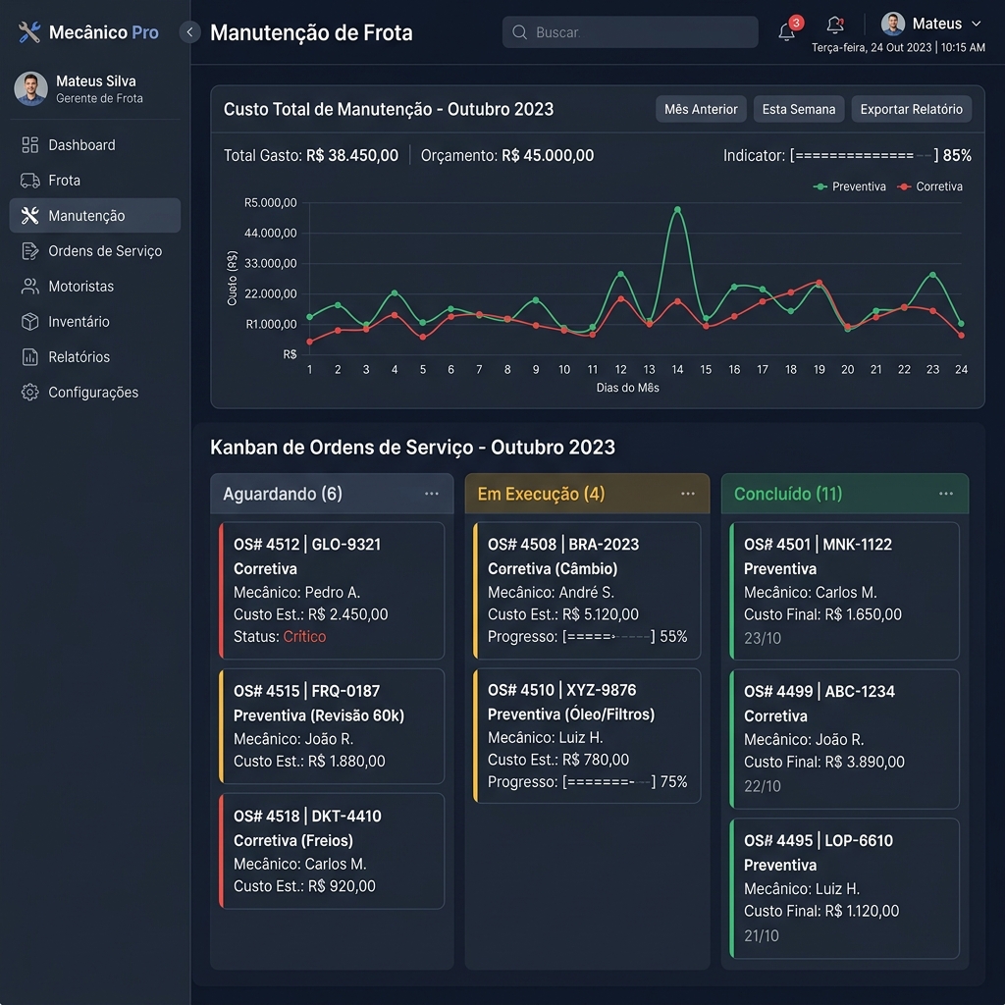Image resolution: width=1005 pixels, height=1005 pixels.
Task: Click the Motoristas people icon
Action: click(x=30, y=287)
